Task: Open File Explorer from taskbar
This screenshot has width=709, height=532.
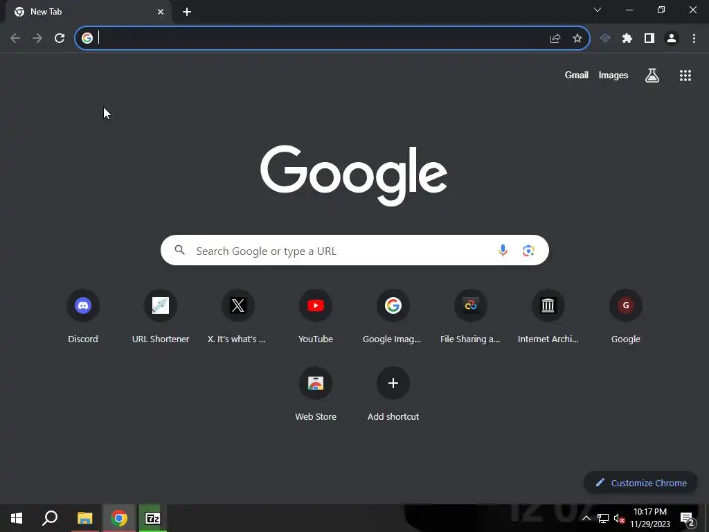Action: click(84, 518)
